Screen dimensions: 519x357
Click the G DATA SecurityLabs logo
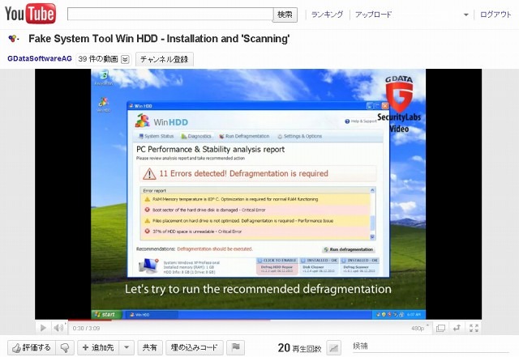point(399,103)
